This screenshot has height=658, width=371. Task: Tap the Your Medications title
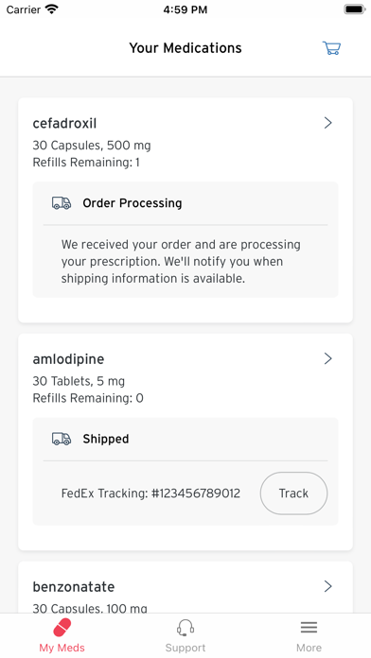(x=185, y=48)
